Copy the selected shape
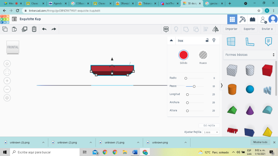 click(5, 29)
